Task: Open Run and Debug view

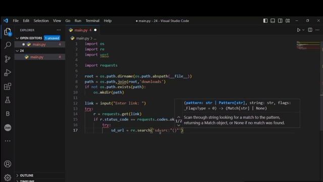Action: tap(8, 73)
